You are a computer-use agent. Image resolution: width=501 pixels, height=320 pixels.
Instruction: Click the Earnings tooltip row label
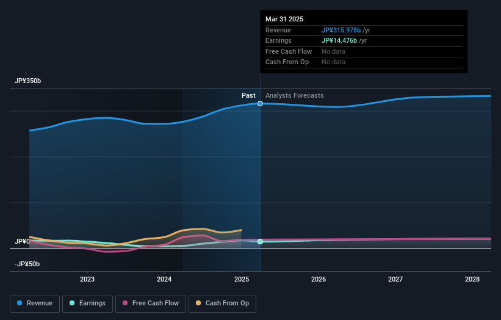(x=278, y=40)
